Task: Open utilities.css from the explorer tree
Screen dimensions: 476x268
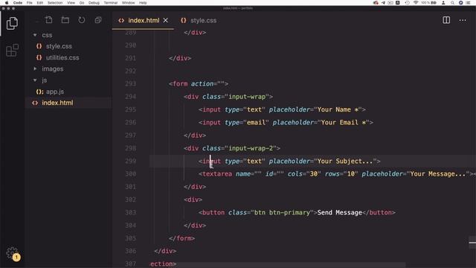Action: [x=62, y=57]
